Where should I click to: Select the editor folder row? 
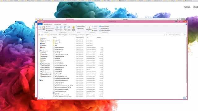pos(78,42)
